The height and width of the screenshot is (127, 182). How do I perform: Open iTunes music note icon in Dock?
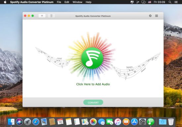[x=118, y=122]
